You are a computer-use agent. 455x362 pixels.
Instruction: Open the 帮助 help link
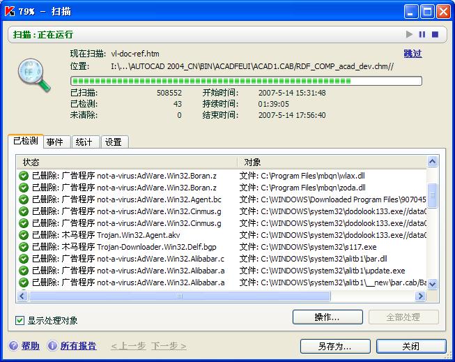coord(30,346)
